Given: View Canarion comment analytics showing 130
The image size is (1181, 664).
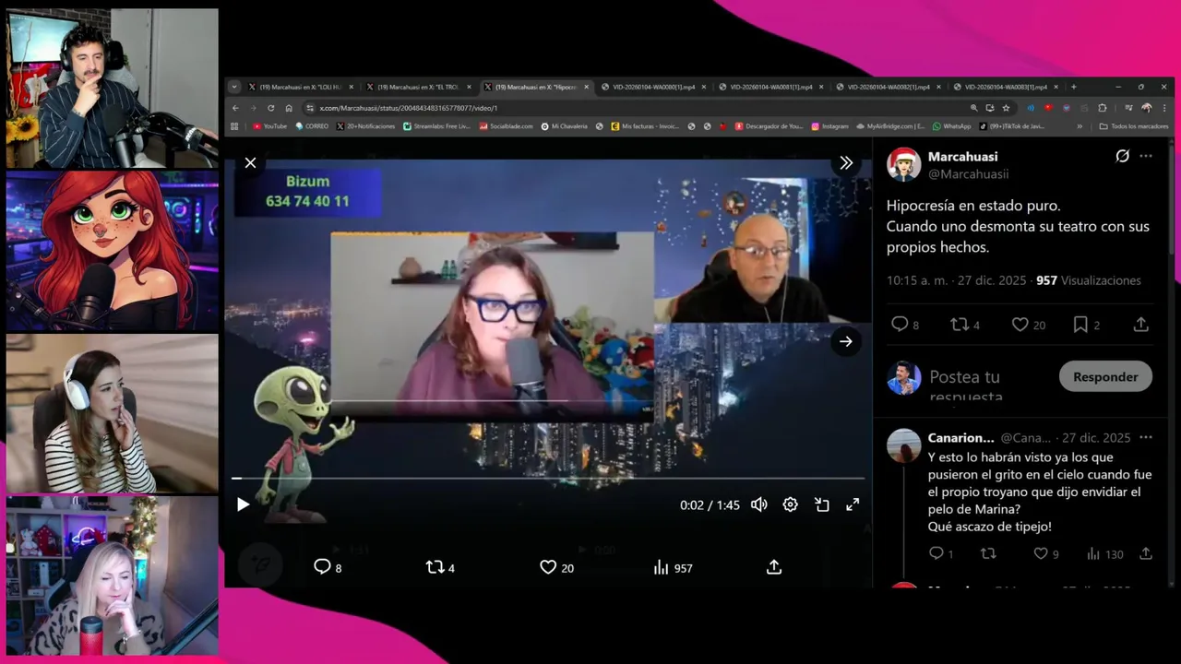Looking at the screenshot, I should click(x=1104, y=553).
